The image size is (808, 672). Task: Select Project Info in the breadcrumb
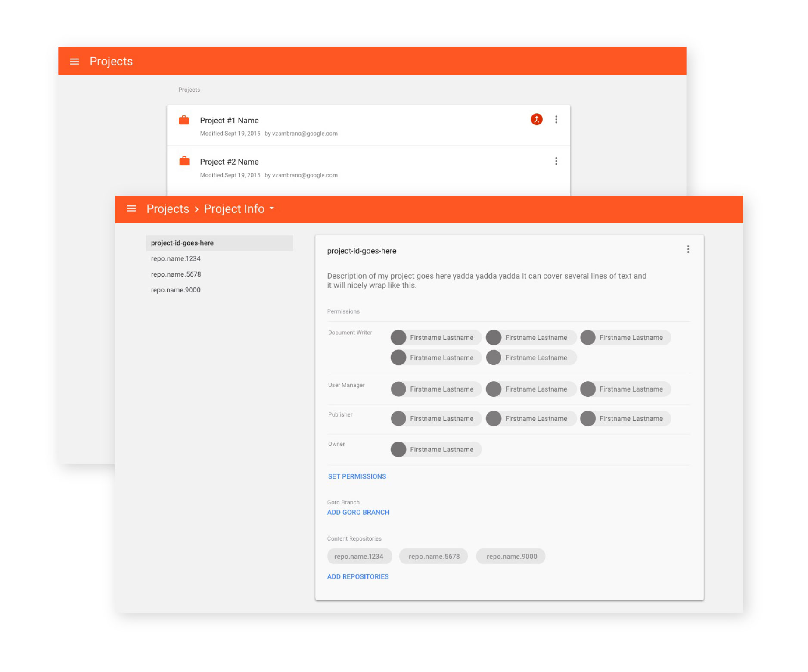click(x=234, y=208)
